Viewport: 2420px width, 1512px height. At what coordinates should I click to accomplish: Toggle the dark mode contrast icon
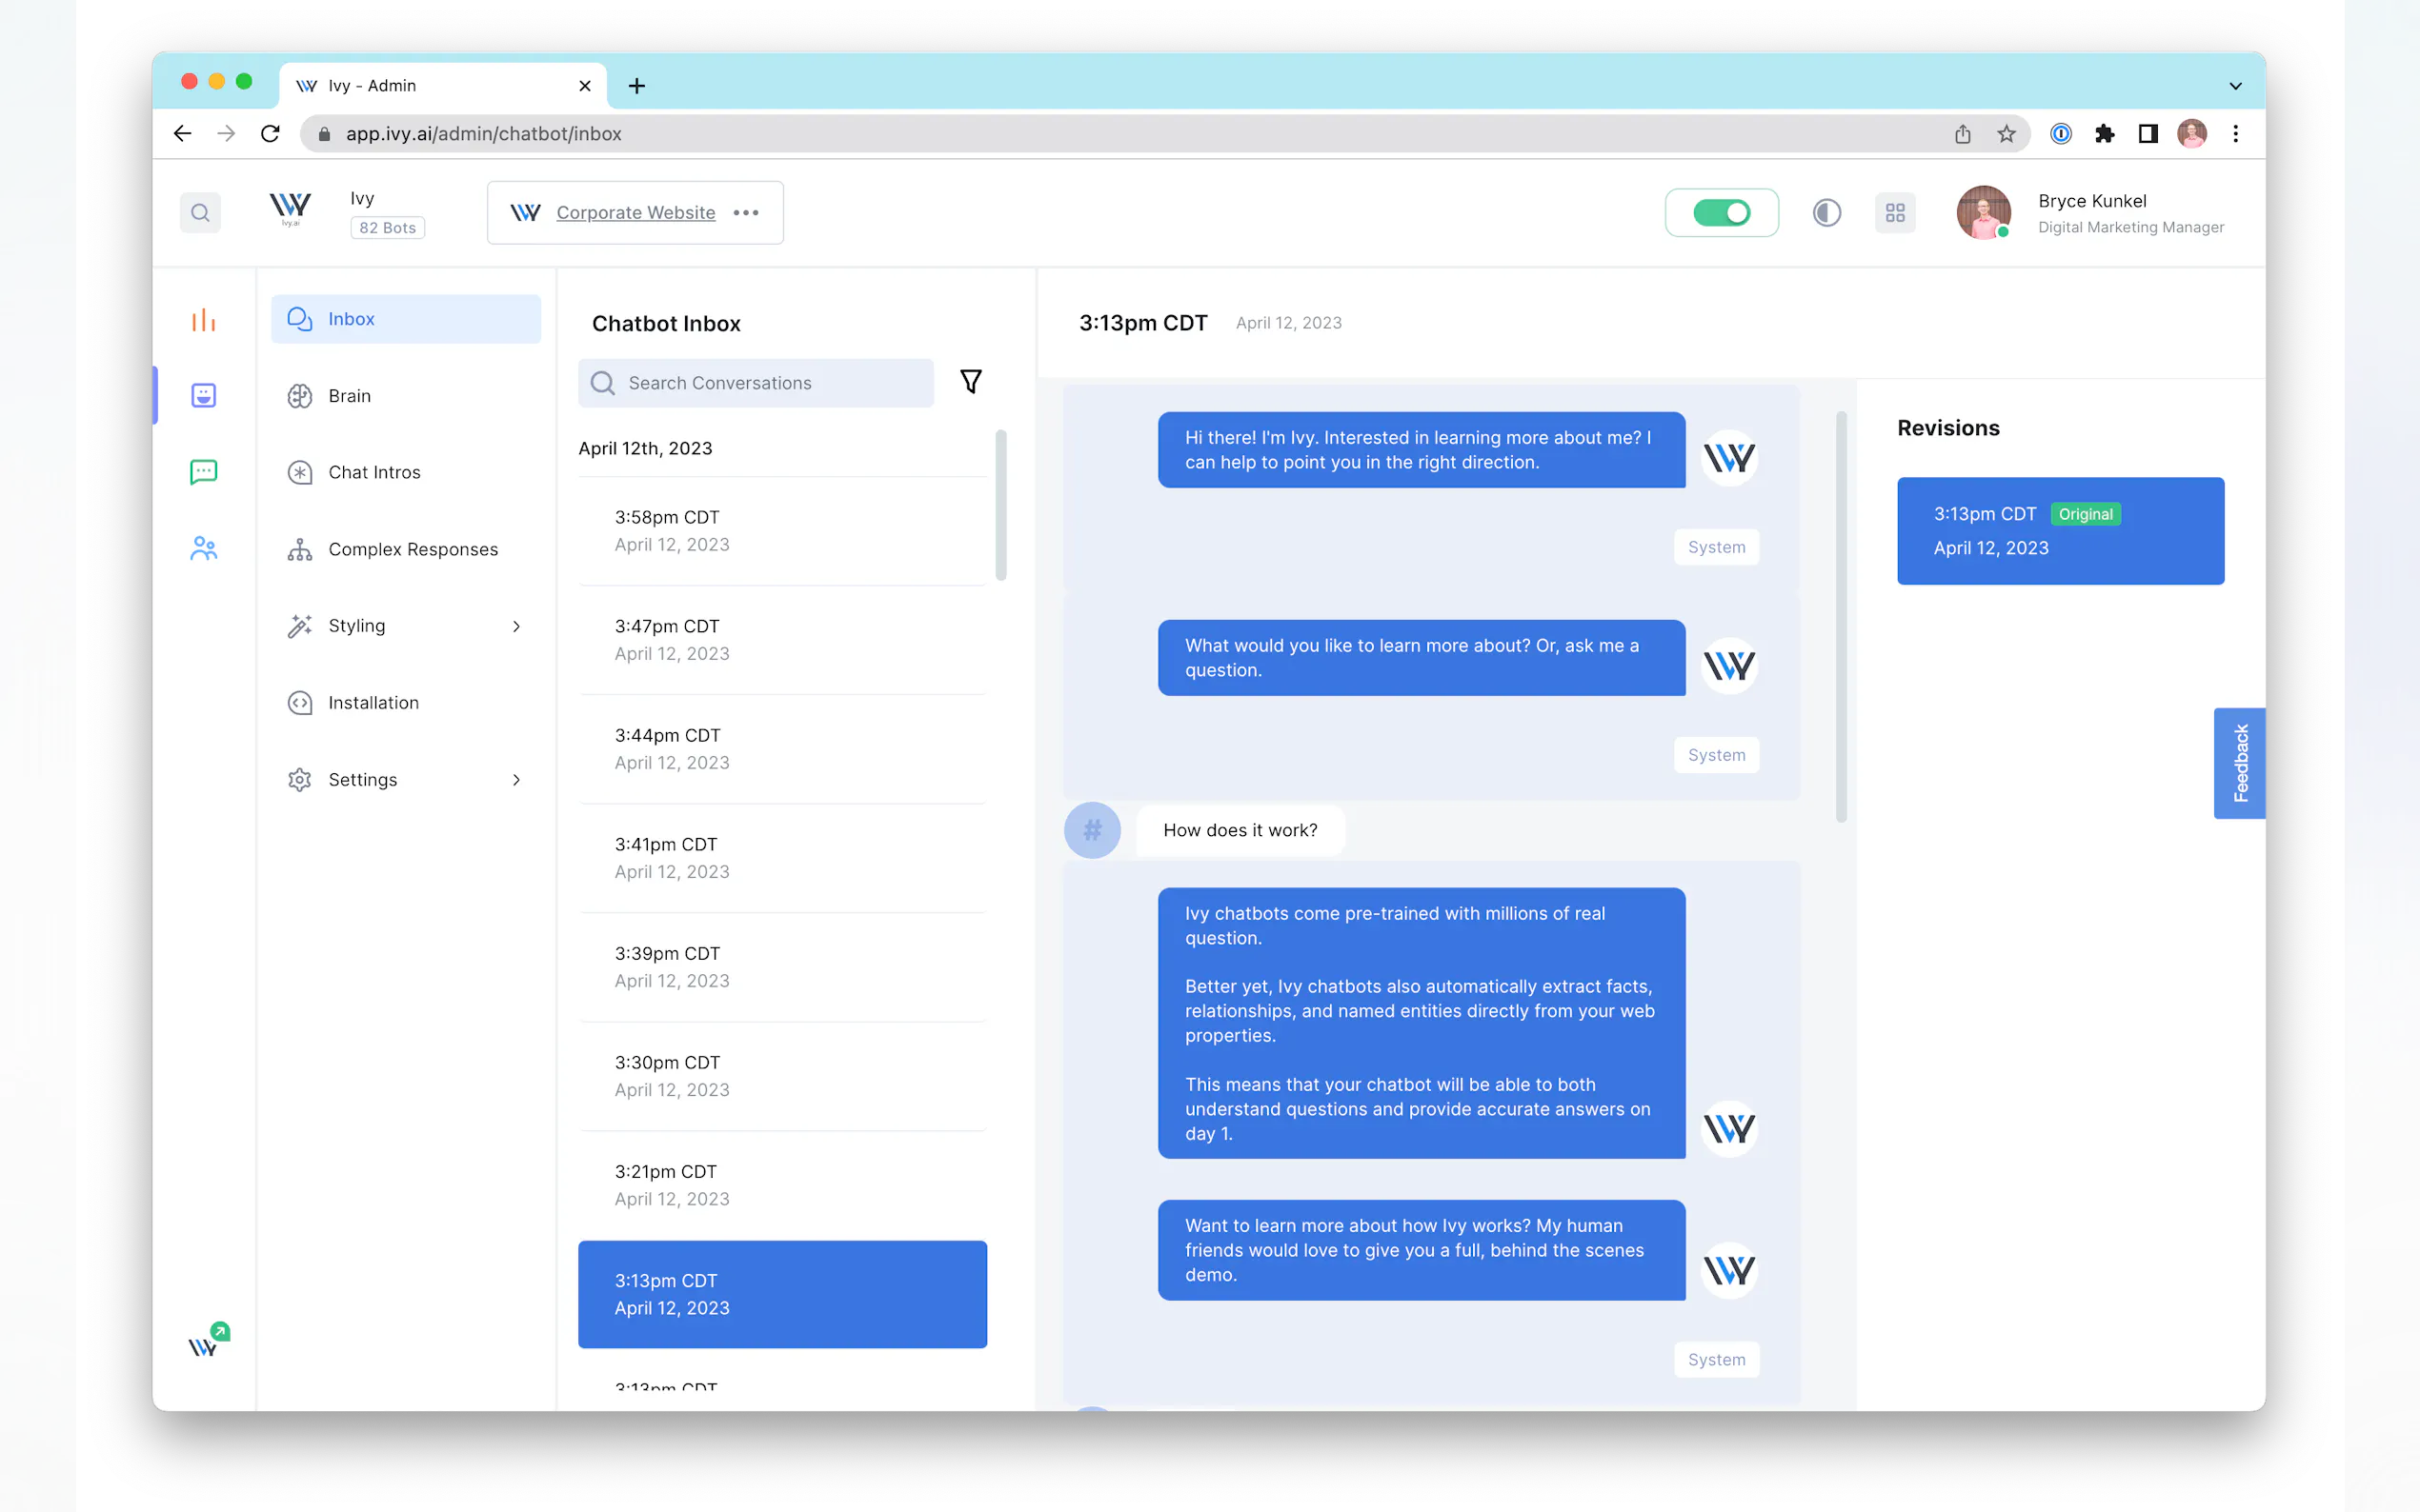tap(1825, 213)
